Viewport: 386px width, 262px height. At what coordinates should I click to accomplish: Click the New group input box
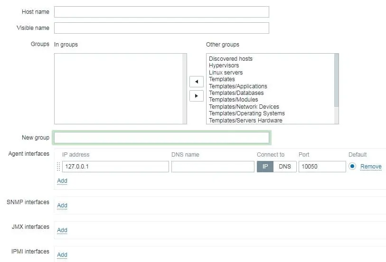[161, 138]
